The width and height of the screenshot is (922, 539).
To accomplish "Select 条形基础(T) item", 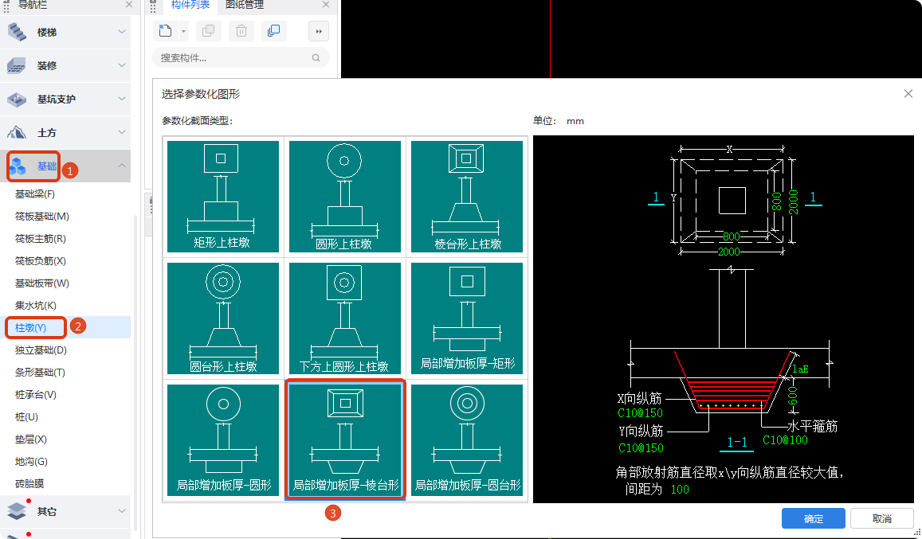I will point(40,373).
